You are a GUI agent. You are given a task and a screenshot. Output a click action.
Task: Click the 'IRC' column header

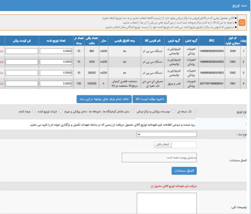(x=211, y=41)
